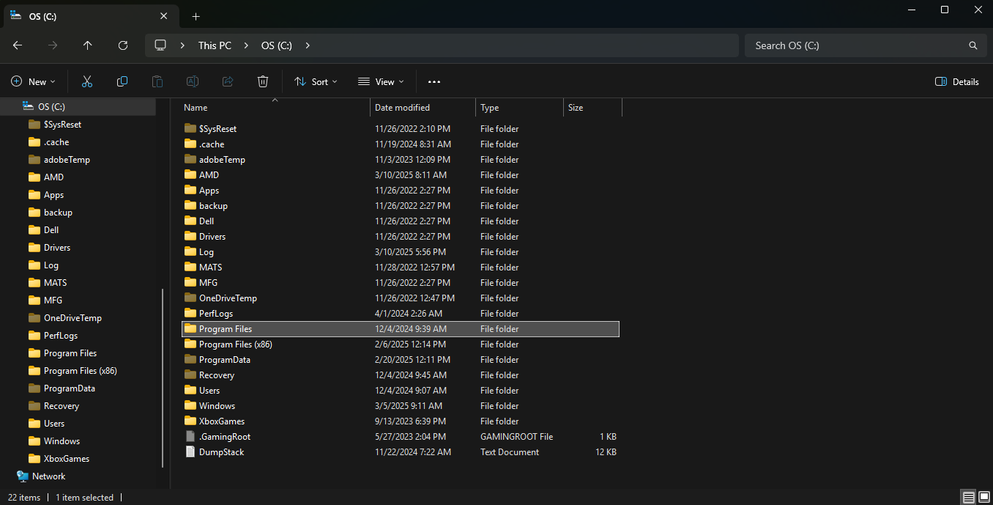
Task: Click the XboxGames folder icon in file list
Action: 190,421
